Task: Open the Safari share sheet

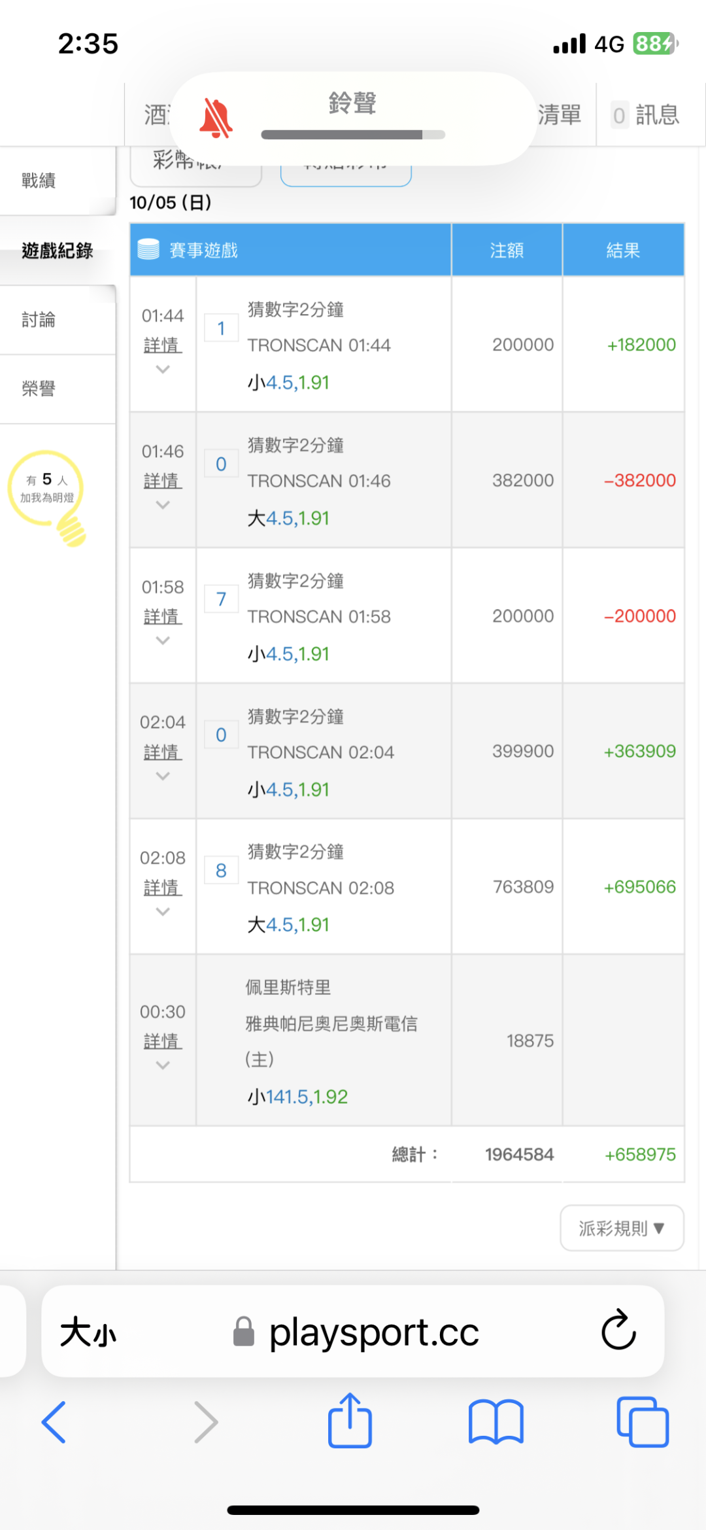Action: 350,1420
